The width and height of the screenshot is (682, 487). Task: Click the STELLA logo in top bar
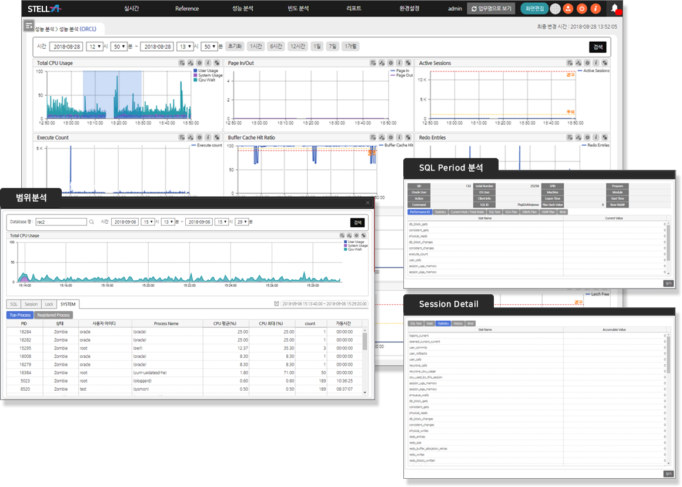[x=45, y=9]
